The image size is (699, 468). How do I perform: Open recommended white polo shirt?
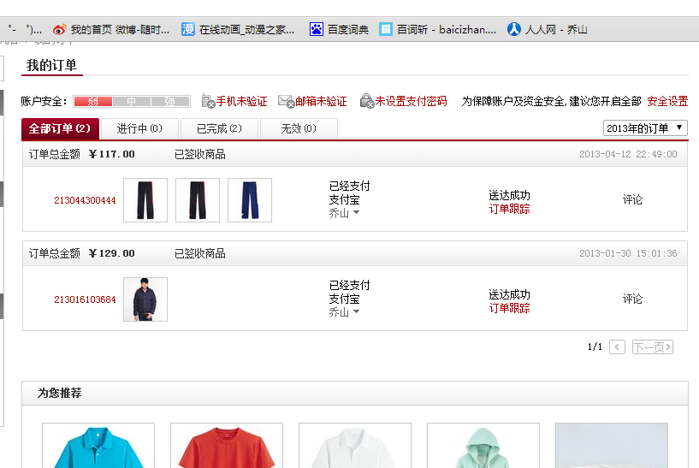(355, 445)
